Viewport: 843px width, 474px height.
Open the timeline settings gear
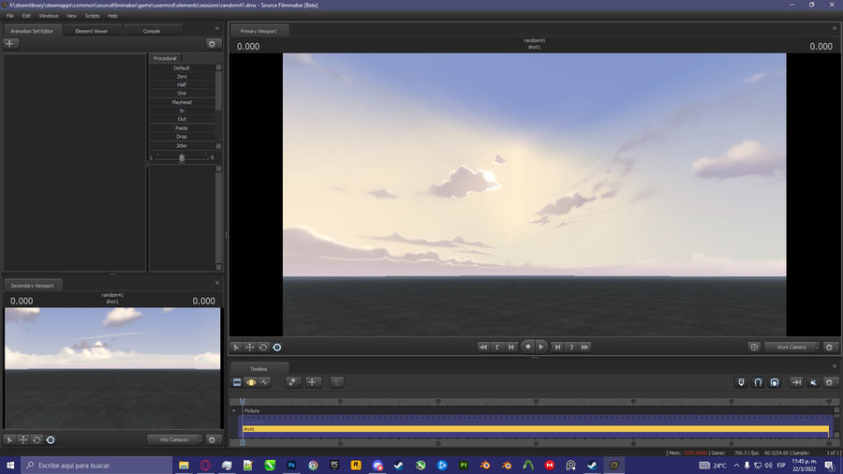829,382
